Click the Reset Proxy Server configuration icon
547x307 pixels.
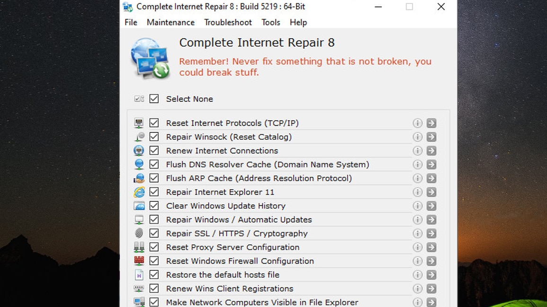(x=139, y=247)
